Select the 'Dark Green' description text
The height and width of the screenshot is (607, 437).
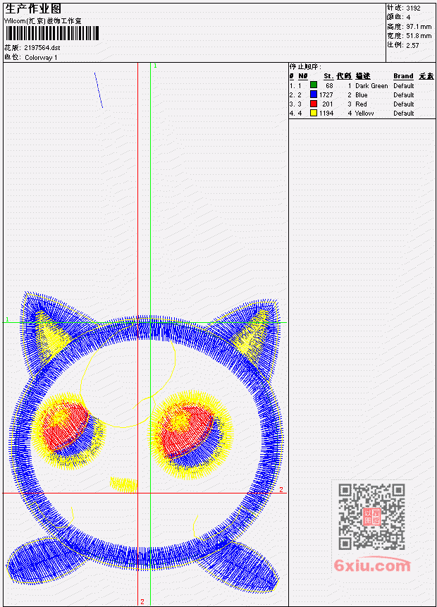tap(371, 86)
